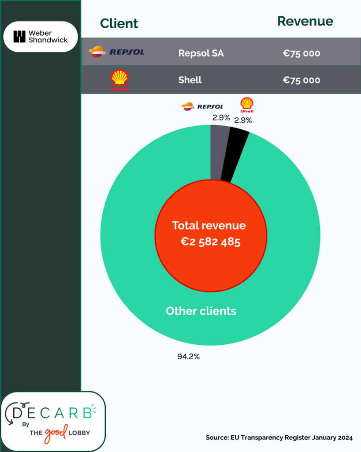Click the Shell €75 000 revenue value
Viewport: 361px width, 452px height.
click(301, 80)
